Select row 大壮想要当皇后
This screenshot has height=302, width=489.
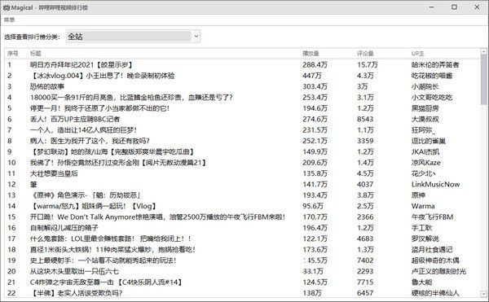click(243, 173)
